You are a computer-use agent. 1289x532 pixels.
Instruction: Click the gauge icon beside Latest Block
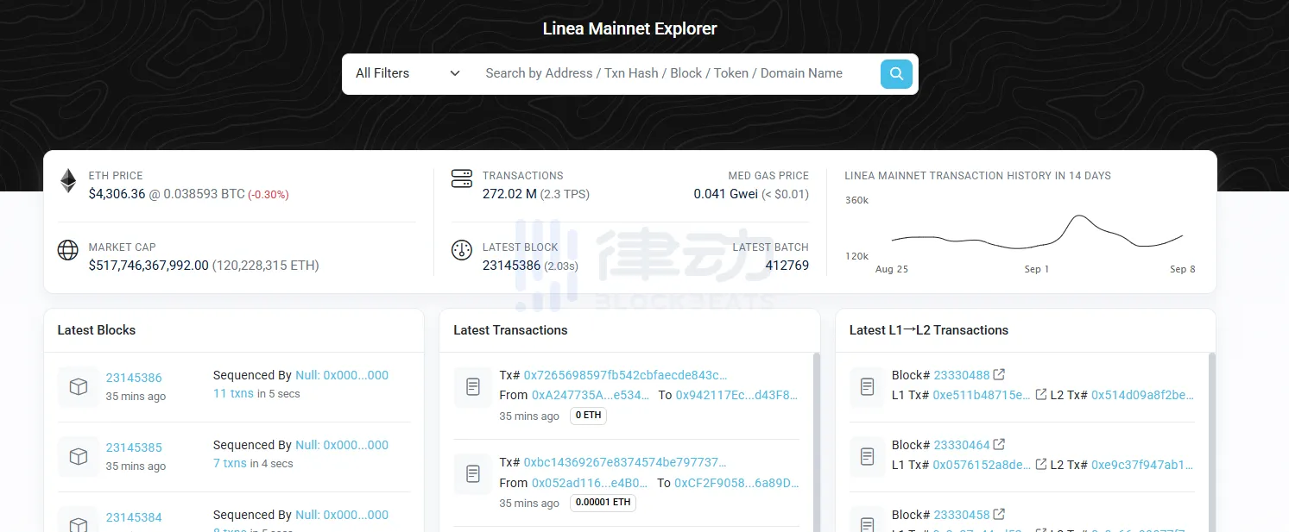(x=462, y=250)
